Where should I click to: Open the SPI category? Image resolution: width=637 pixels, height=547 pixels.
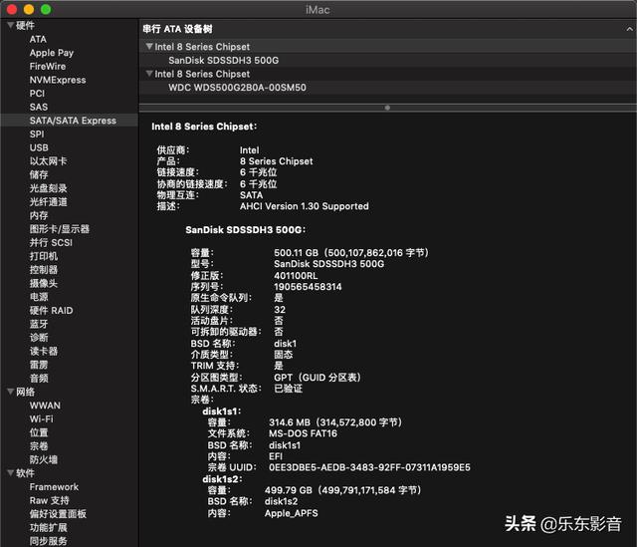(37, 134)
